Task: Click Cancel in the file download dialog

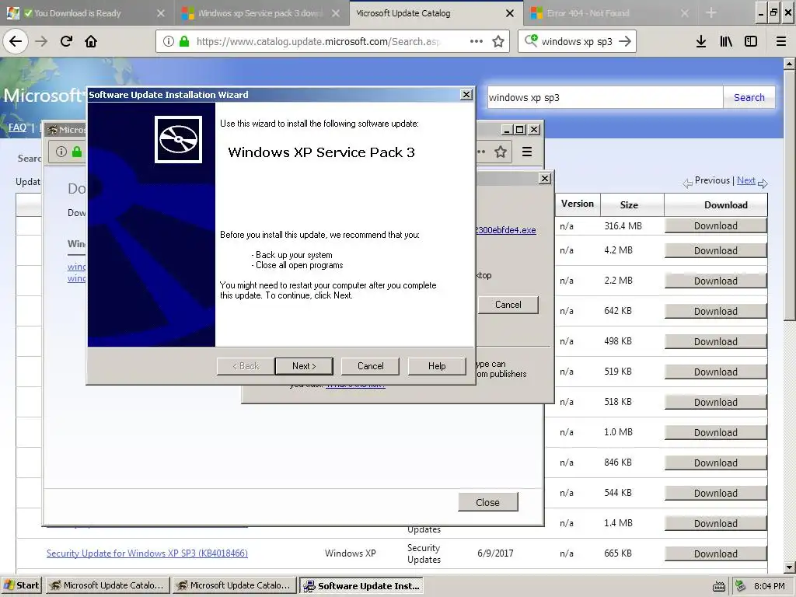Action: [508, 305]
